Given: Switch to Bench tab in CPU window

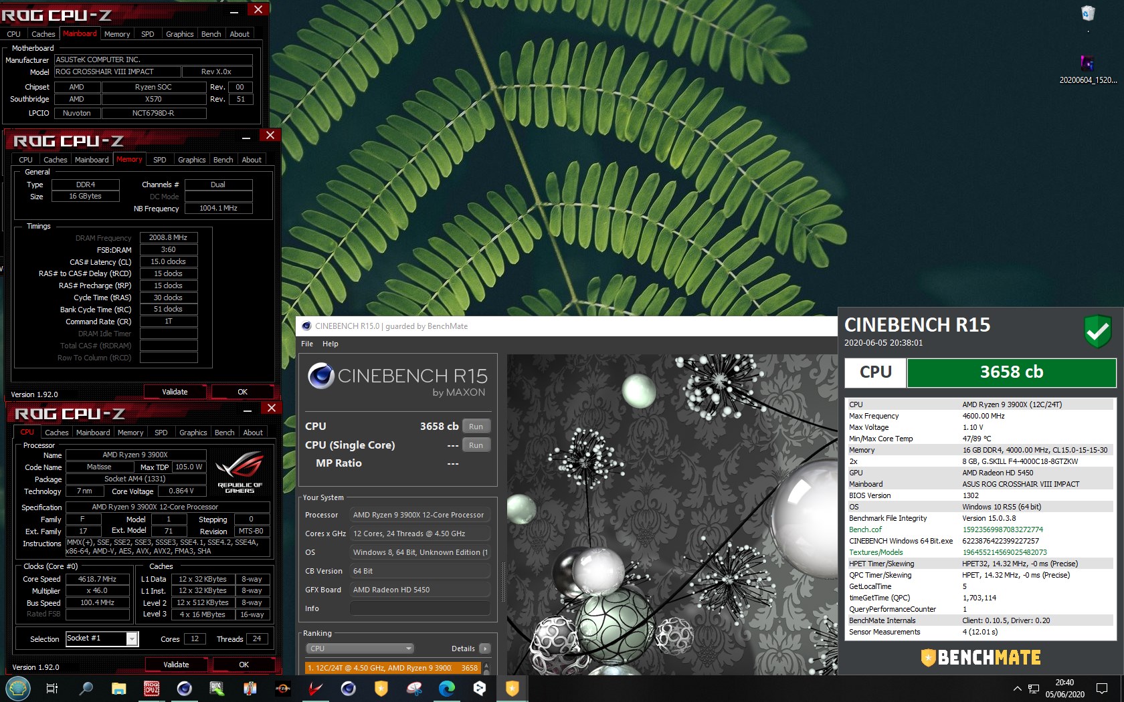Looking at the screenshot, I should (x=225, y=433).
